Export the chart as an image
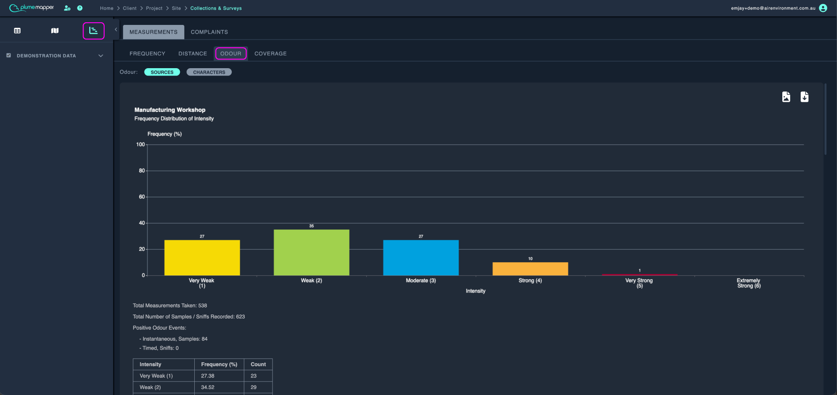The image size is (837, 395). (x=786, y=97)
